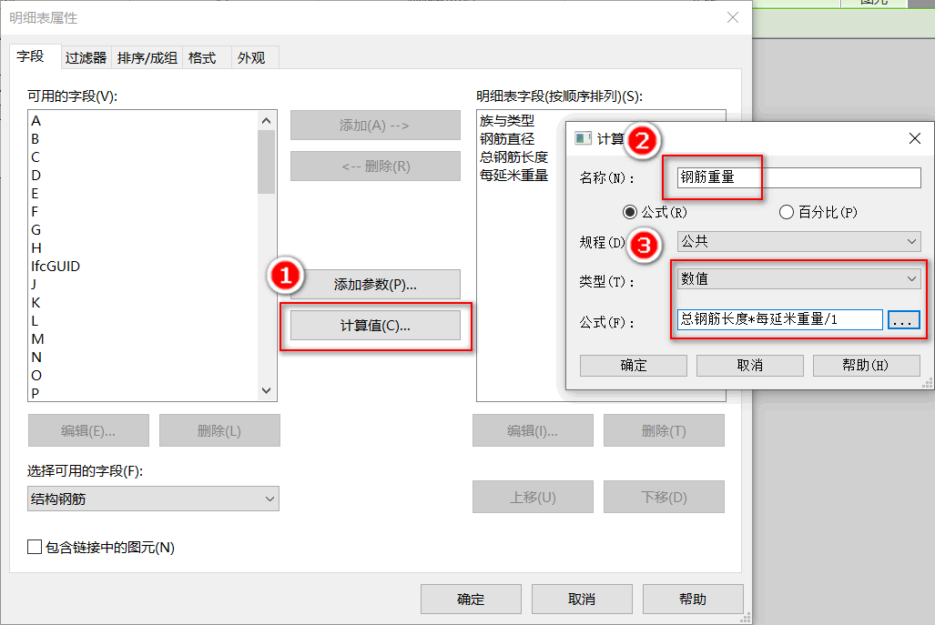Close the 计算 dialog
The width and height of the screenshot is (935, 625).
915,138
